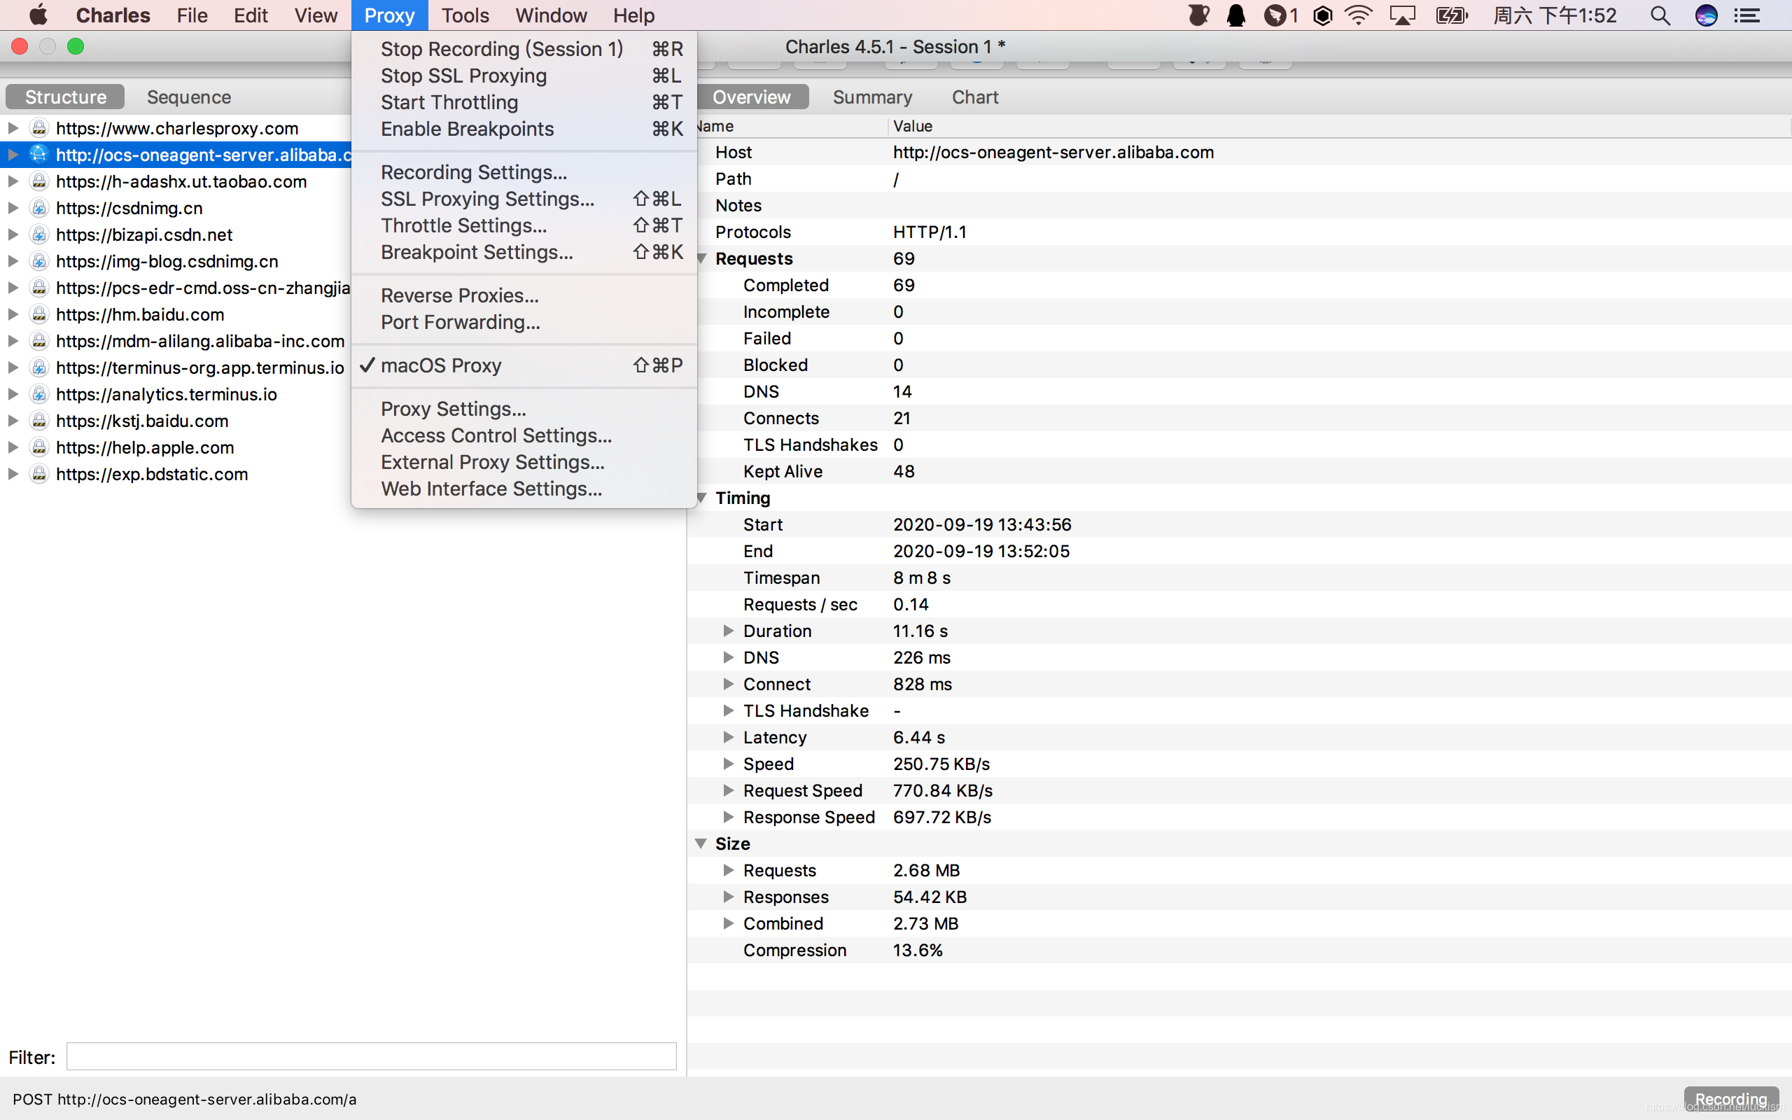Switch to the Summary tab

[x=872, y=97]
